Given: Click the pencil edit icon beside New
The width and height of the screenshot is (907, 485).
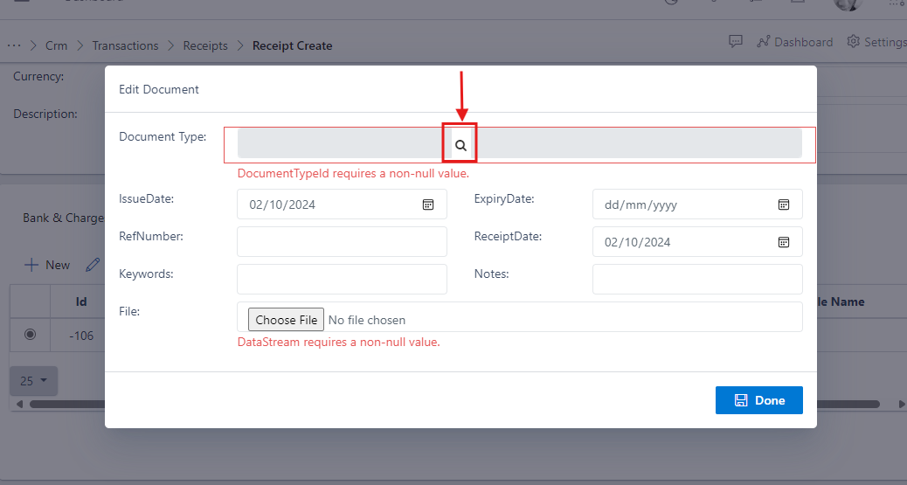Looking at the screenshot, I should [93, 265].
